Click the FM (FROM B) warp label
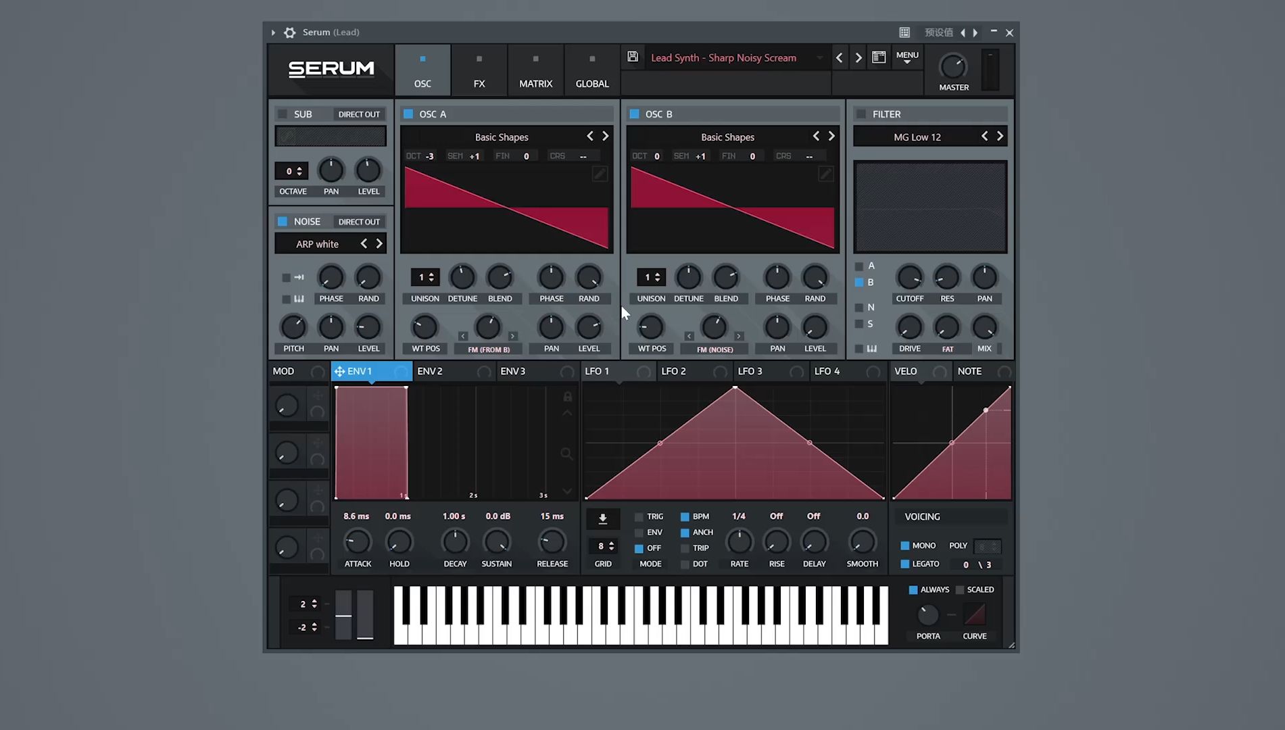Image resolution: width=1285 pixels, height=730 pixels. [x=489, y=349]
